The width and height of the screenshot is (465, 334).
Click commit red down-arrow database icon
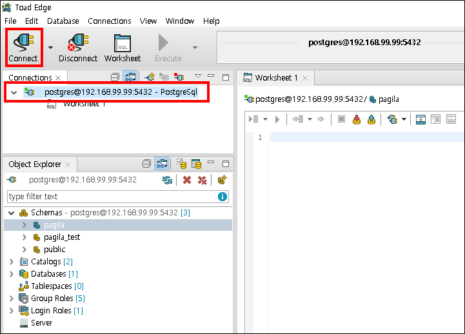click(x=357, y=119)
